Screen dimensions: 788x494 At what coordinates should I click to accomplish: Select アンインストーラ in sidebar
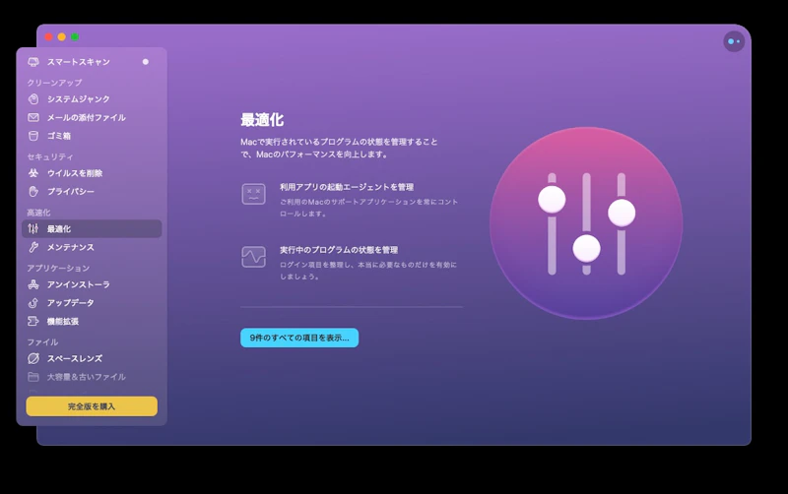92,284
